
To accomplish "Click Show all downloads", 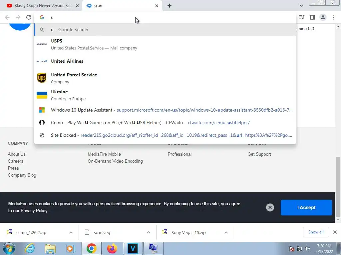I will [x=316, y=232].
